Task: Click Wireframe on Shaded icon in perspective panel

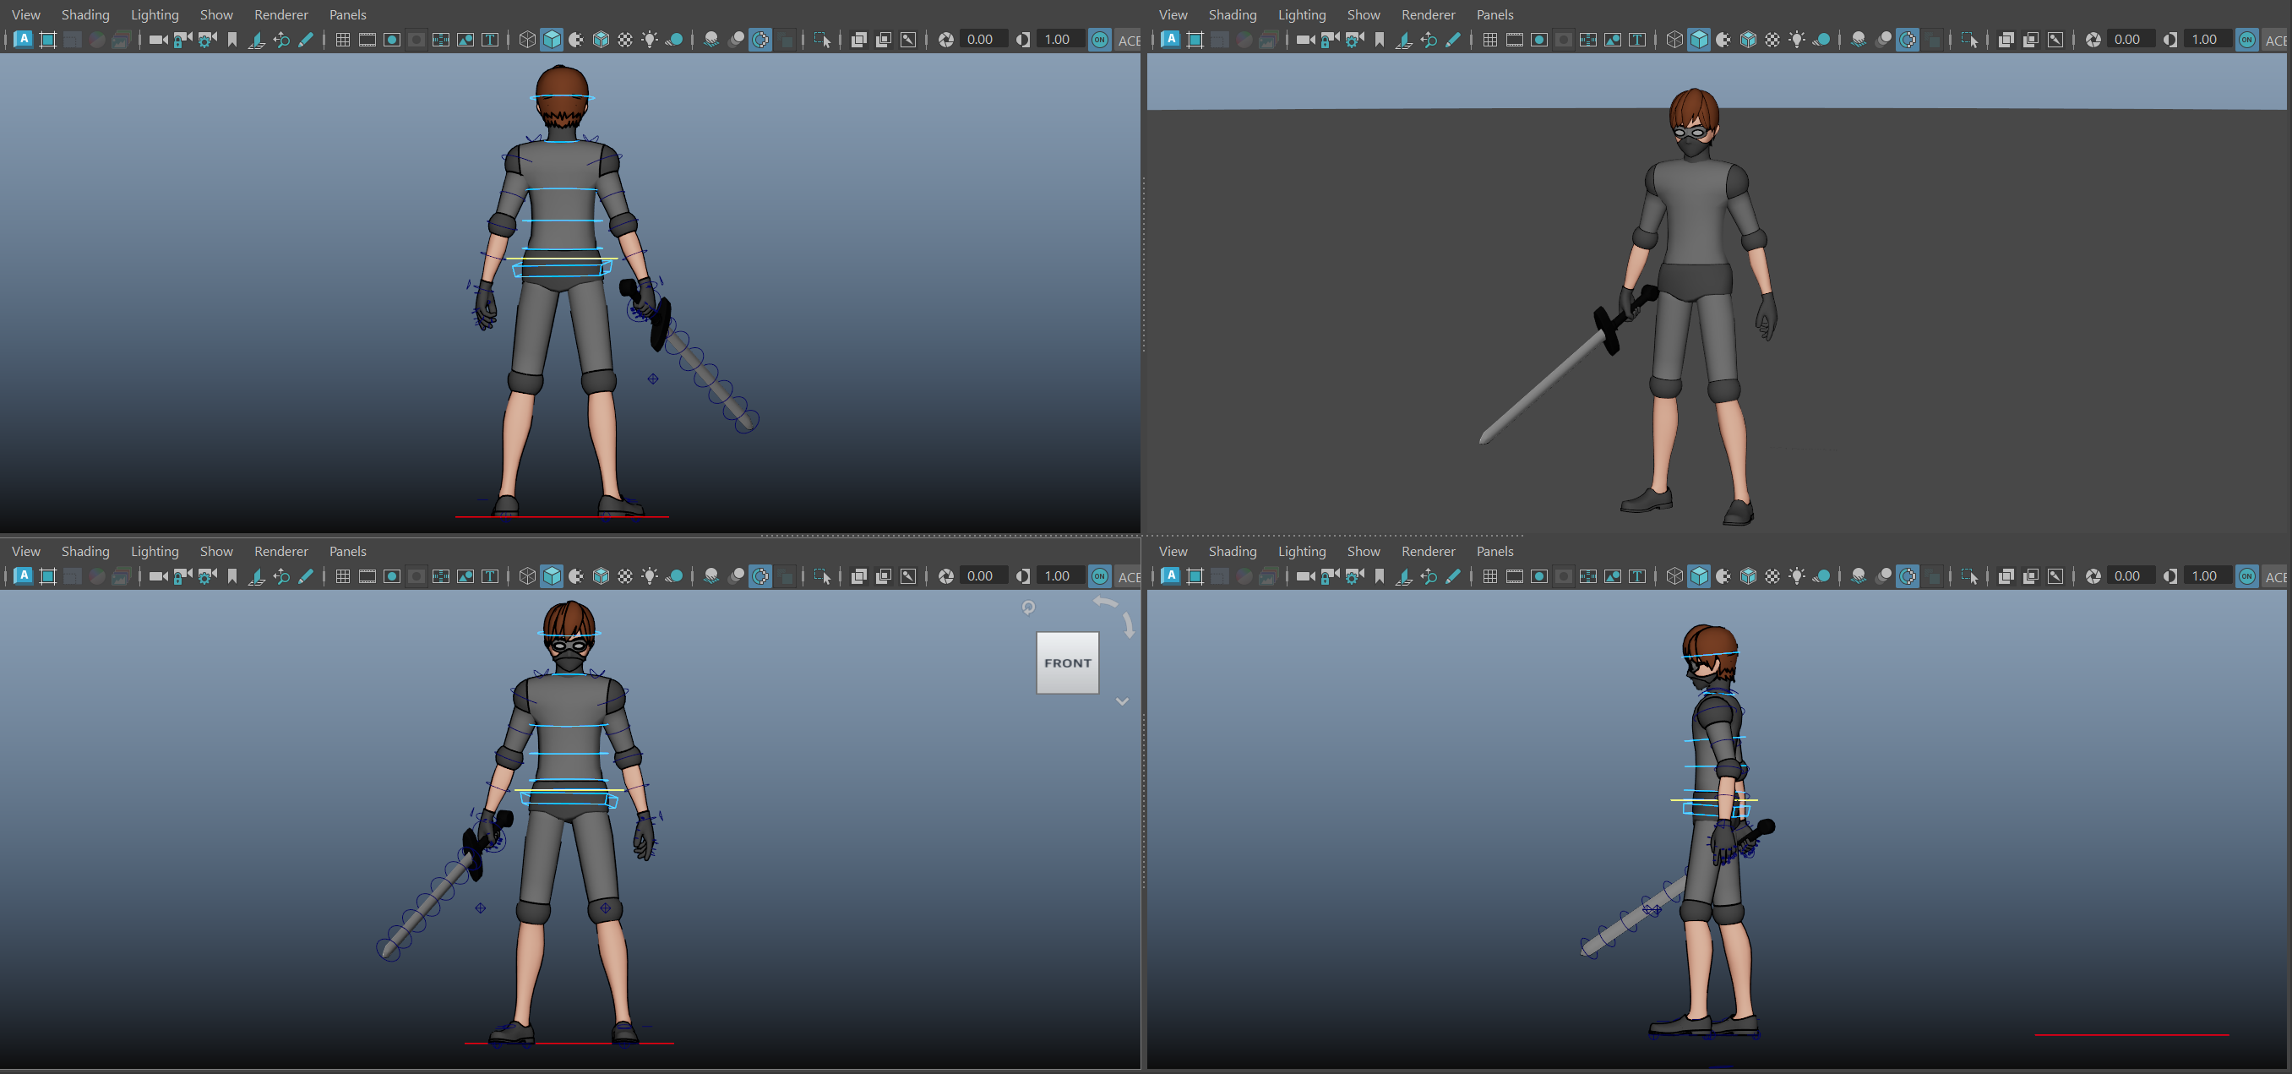Action: 1749,40
